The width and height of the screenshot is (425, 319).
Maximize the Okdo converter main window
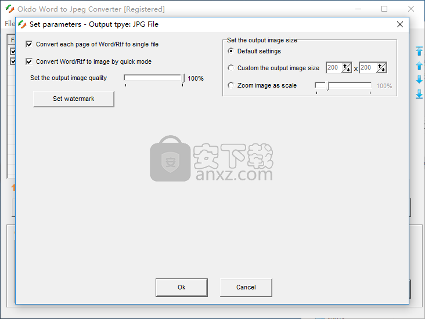tap(384, 9)
